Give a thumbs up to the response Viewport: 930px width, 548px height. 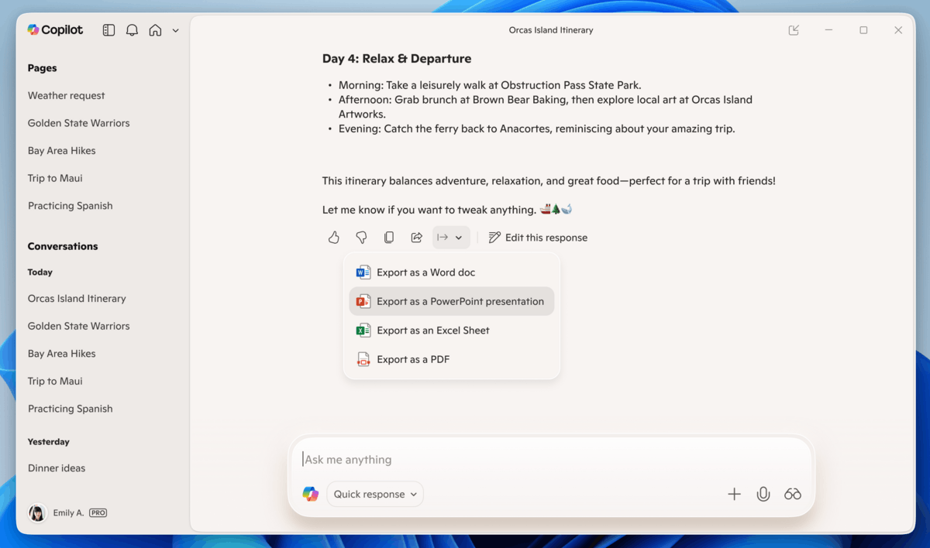pos(334,238)
